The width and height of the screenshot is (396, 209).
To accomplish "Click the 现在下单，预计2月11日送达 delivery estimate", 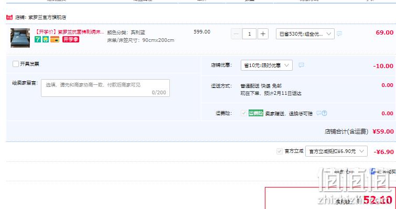I will (x=271, y=94).
